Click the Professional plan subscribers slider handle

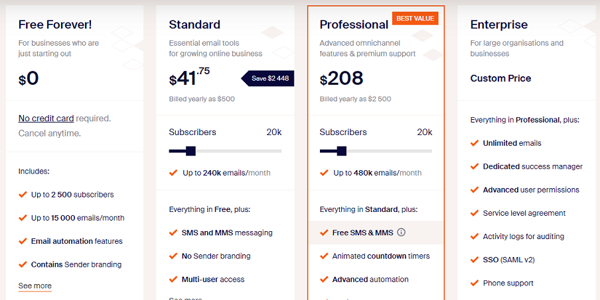[341, 151]
